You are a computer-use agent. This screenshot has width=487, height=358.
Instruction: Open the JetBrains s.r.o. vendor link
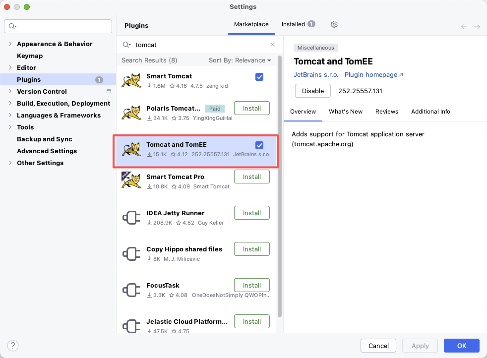[x=316, y=75]
